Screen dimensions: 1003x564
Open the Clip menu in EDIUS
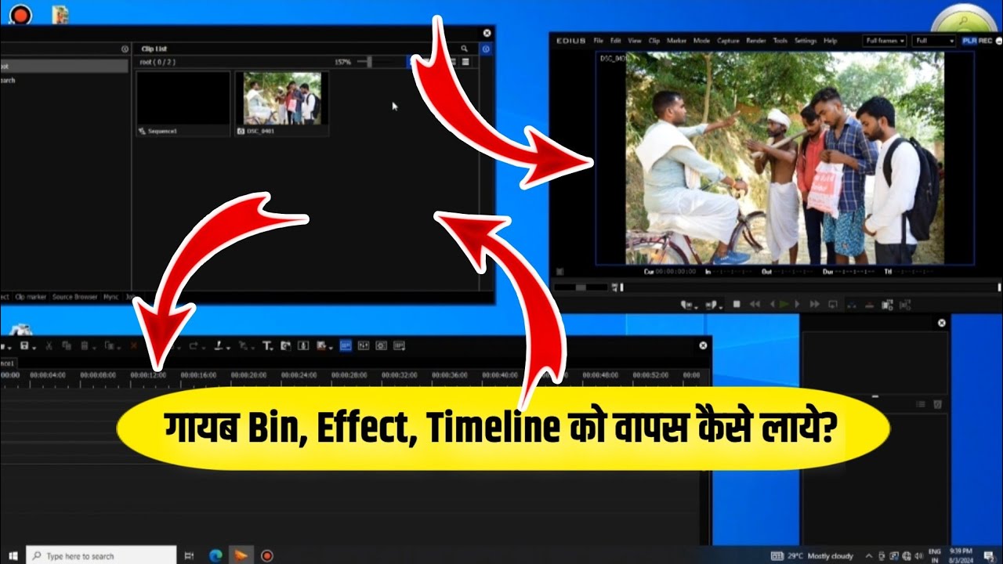(654, 40)
